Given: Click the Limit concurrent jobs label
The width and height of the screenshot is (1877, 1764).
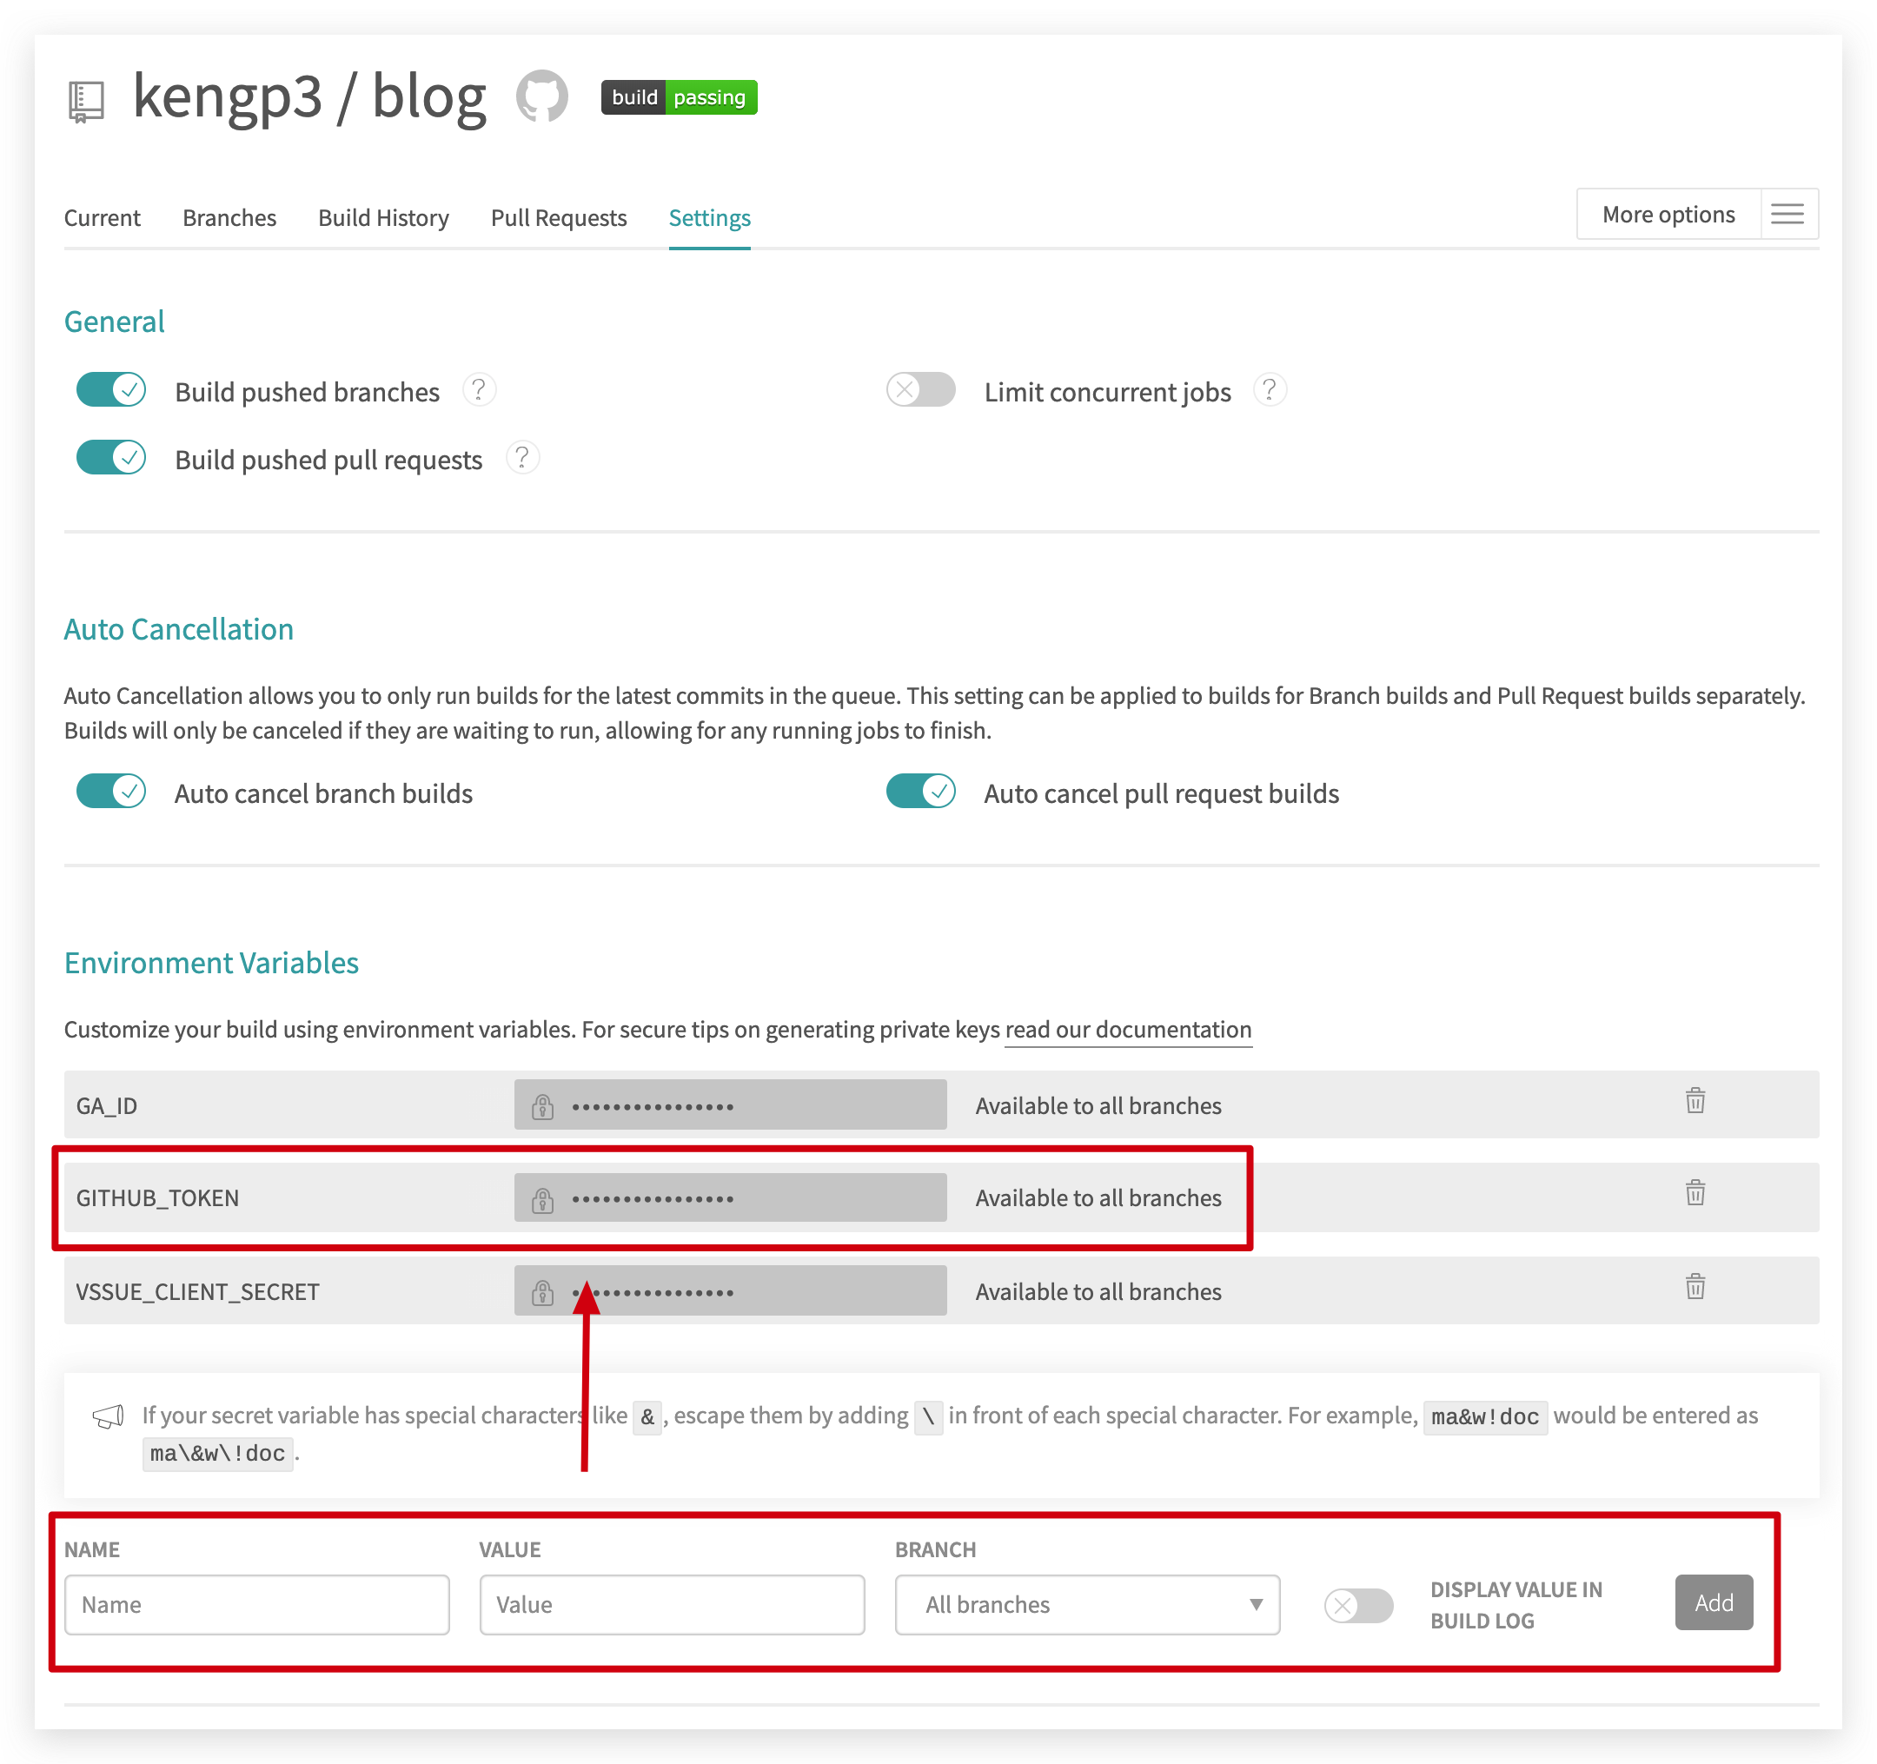Looking at the screenshot, I should [1107, 392].
